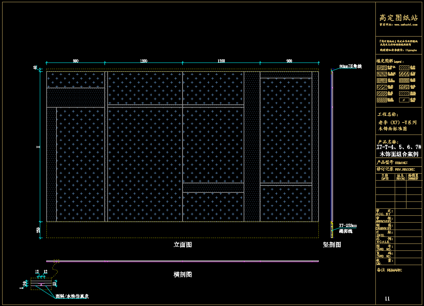Click the X7-253mm 踢脚线 annotation
424x306 pixels.
pos(348,228)
